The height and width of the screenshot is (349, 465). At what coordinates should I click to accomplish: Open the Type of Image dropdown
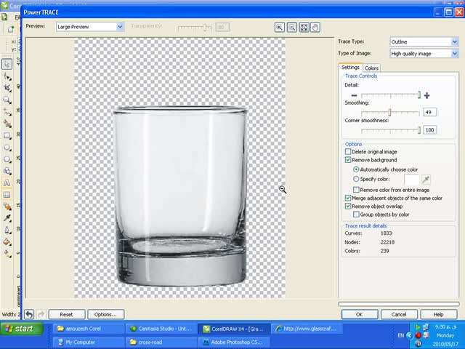click(424, 54)
